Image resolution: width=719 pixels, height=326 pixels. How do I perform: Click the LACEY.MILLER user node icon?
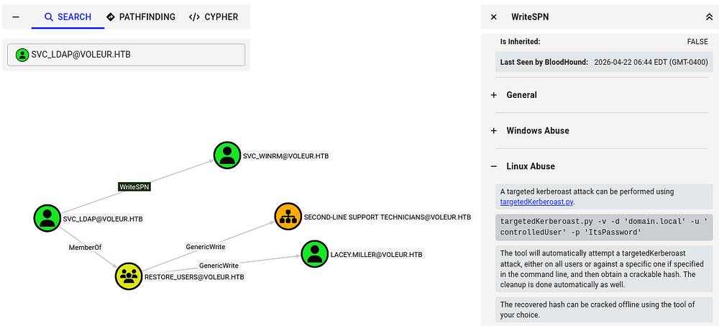(314, 253)
